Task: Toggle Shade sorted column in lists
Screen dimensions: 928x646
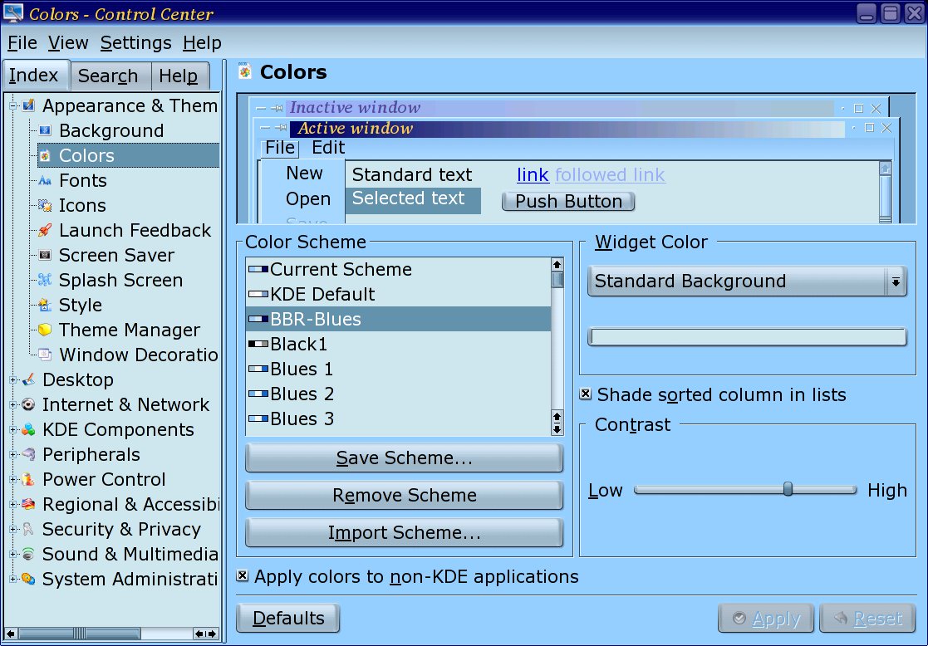Action: click(x=586, y=394)
